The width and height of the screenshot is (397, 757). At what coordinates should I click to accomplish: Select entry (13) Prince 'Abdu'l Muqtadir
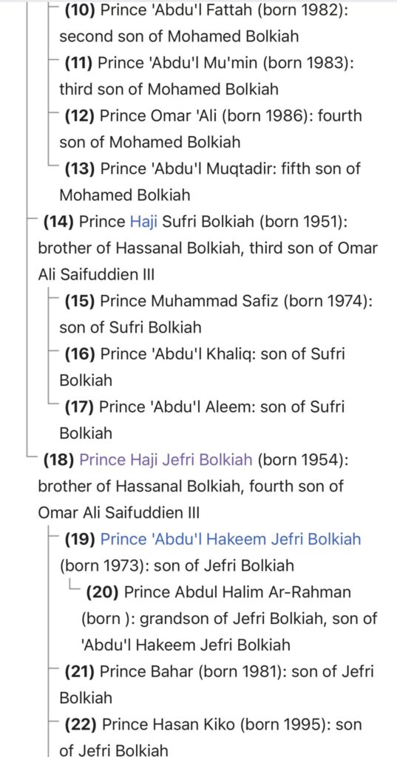pos(210,182)
